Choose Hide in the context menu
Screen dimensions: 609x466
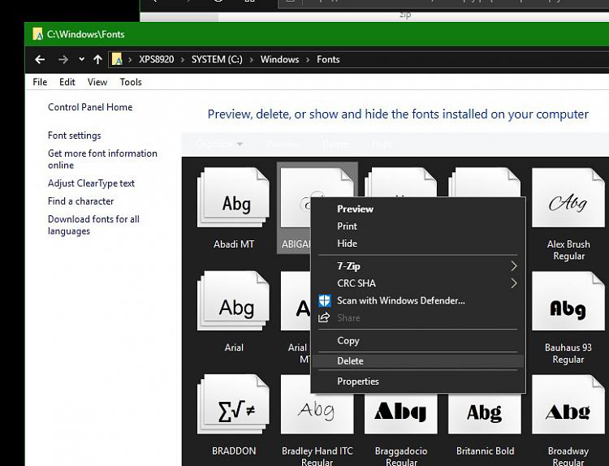418,244
